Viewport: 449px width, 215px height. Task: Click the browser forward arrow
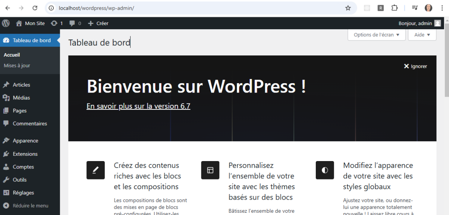point(21,8)
